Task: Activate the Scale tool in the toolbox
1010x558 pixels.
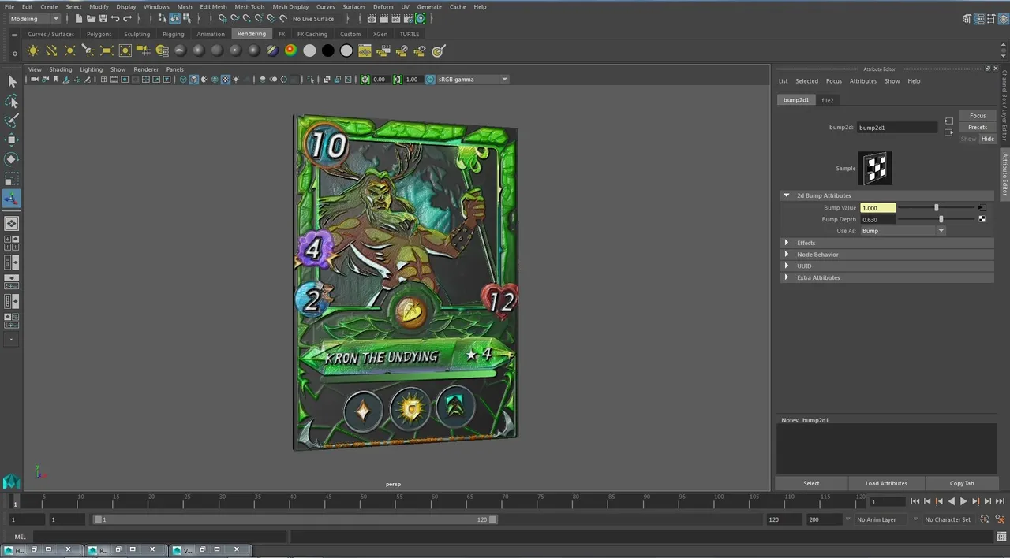Action: click(x=12, y=180)
